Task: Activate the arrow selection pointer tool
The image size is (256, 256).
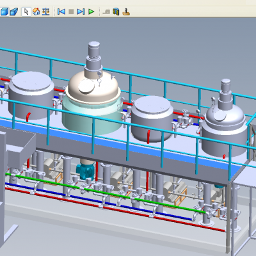Action: tap(26, 12)
